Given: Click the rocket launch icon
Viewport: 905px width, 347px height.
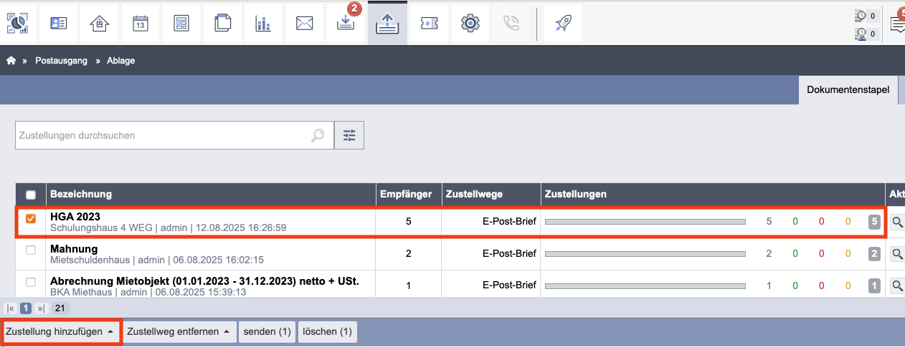Looking at the screenshot, I should (x=563, y=24).
